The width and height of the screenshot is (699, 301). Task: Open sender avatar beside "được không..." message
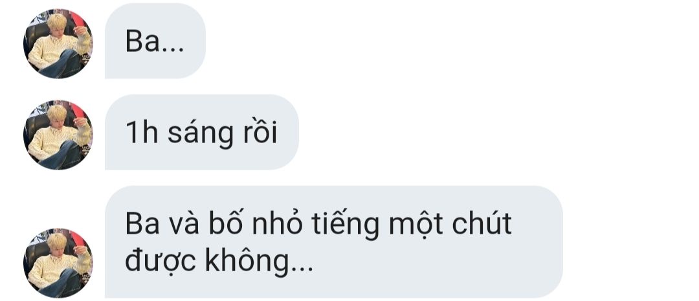coord(58,263)
